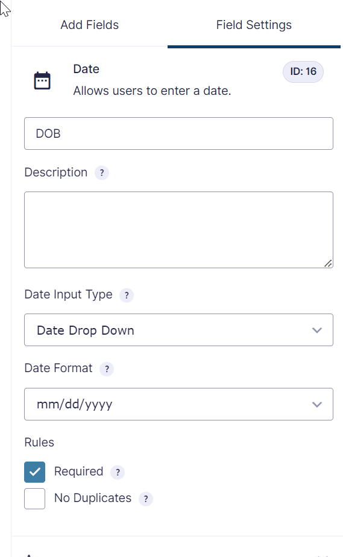This screenshot has width=343, height=557.
Task: Enable the No Duplicates checkbox
Action: coord(35,499)
